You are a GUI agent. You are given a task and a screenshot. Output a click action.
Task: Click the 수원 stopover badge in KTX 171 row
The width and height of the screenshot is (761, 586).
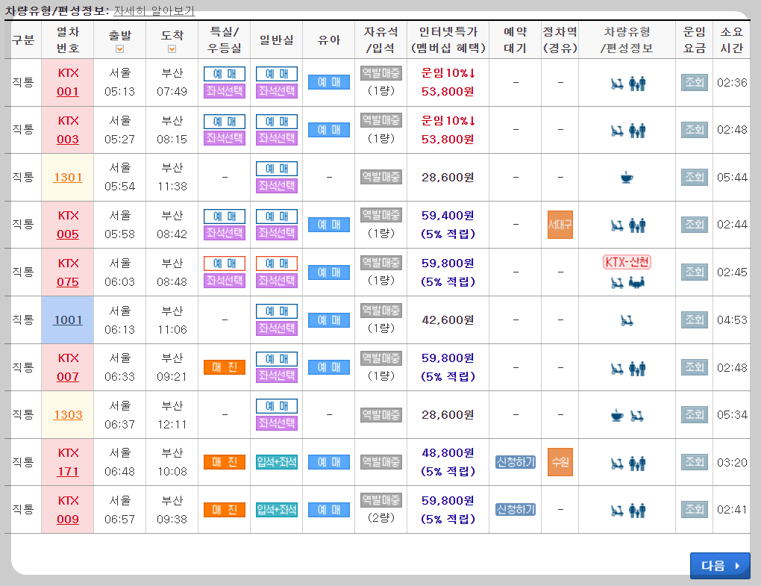click(560, 461)
